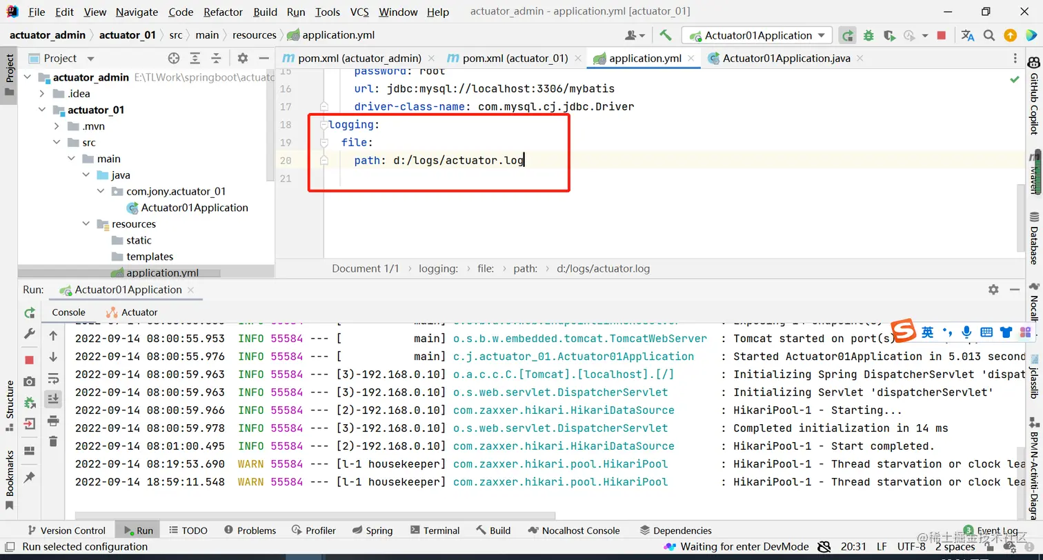Open the Problems tool window
Image resolution: width=1043 pixels, height=560 pixels.
point(249,530)
